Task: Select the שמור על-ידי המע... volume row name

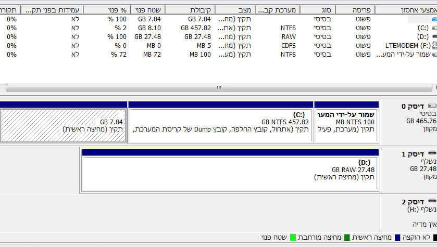Action: coord(404,55)
